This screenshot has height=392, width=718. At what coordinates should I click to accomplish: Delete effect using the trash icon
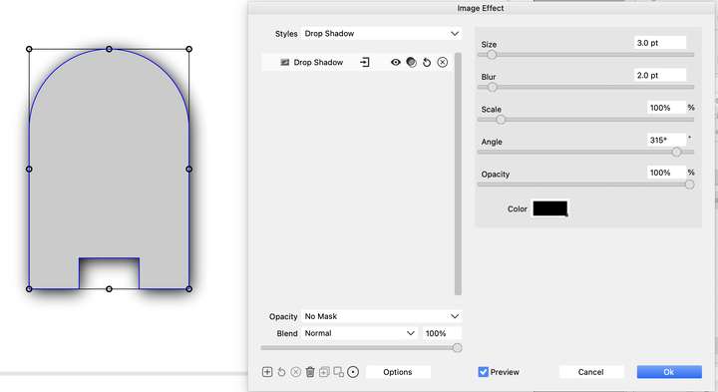(x=310, y=372)
